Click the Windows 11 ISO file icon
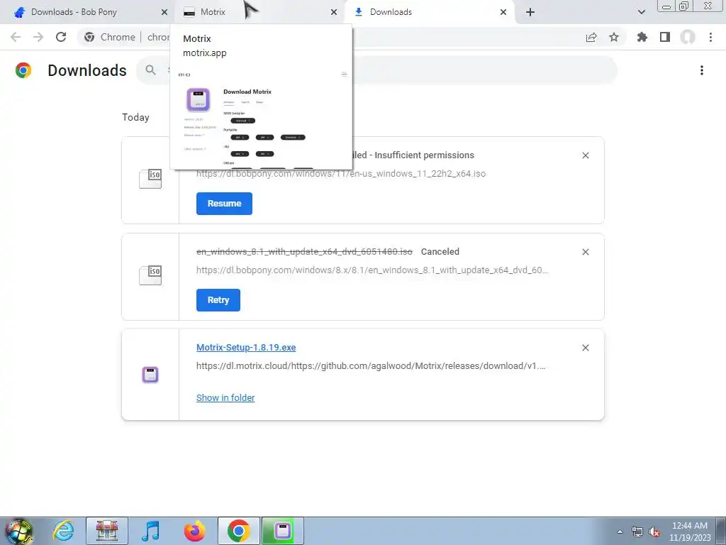The image size is (726, 545). 150,179
